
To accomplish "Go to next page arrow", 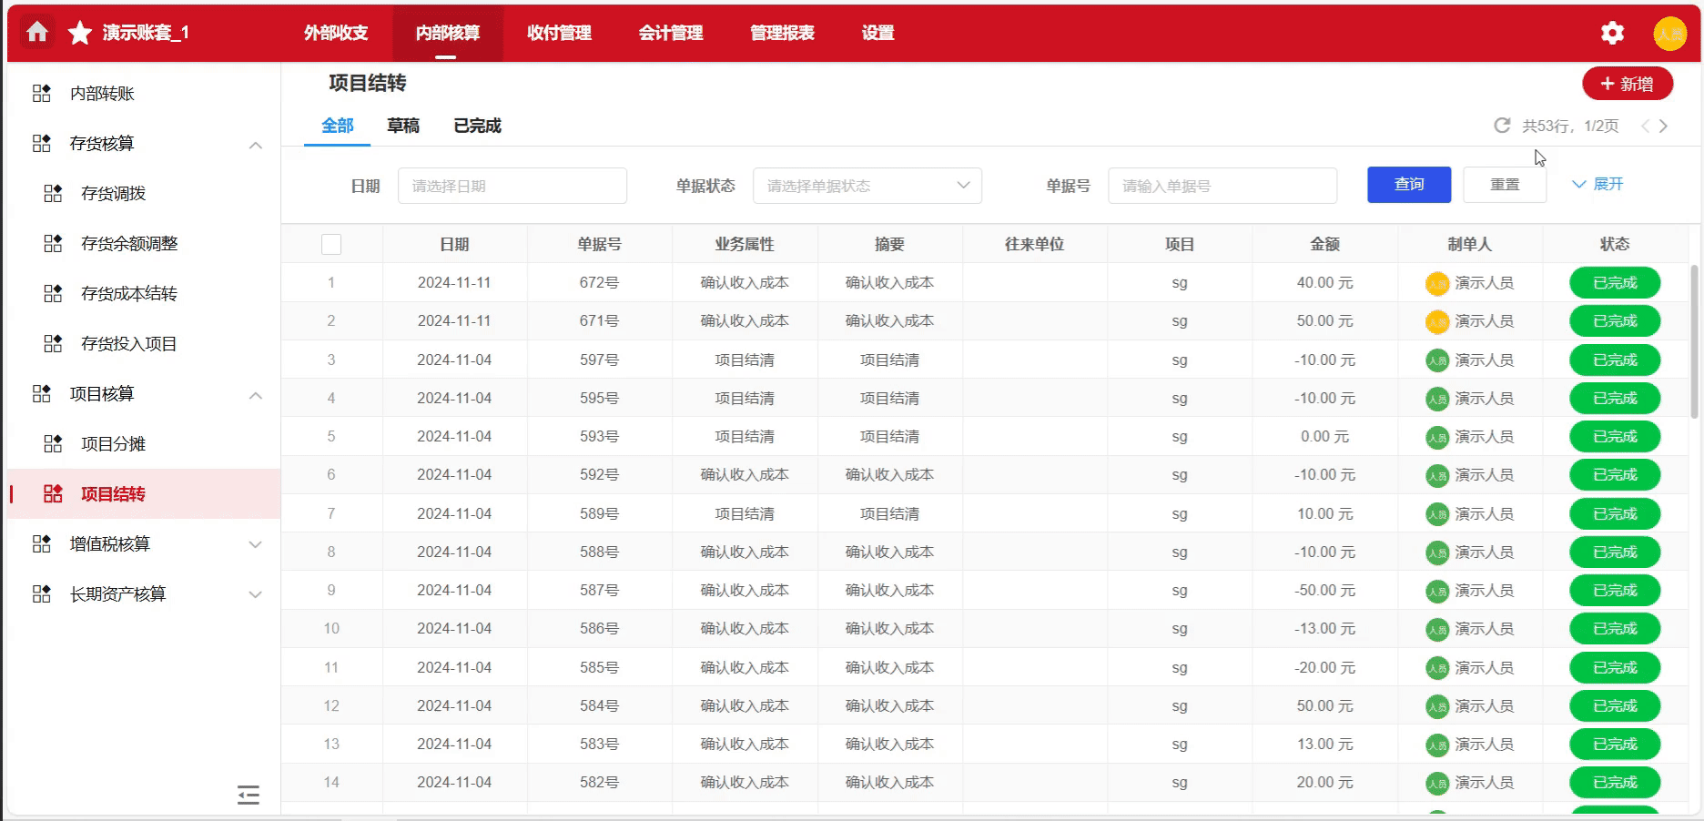I will click(x=1663, y=127).
